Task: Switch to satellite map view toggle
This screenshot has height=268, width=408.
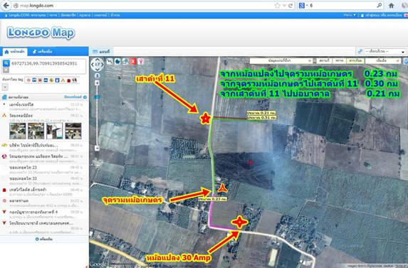Action: pos(355,60)
